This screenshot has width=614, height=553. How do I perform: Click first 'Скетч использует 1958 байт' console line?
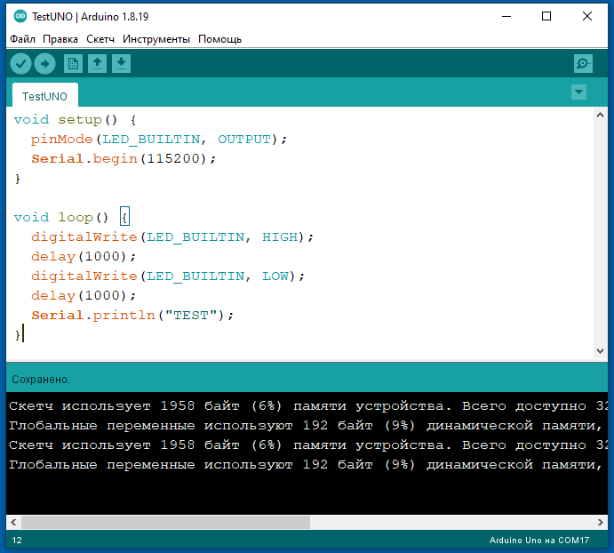coord(307,406)
